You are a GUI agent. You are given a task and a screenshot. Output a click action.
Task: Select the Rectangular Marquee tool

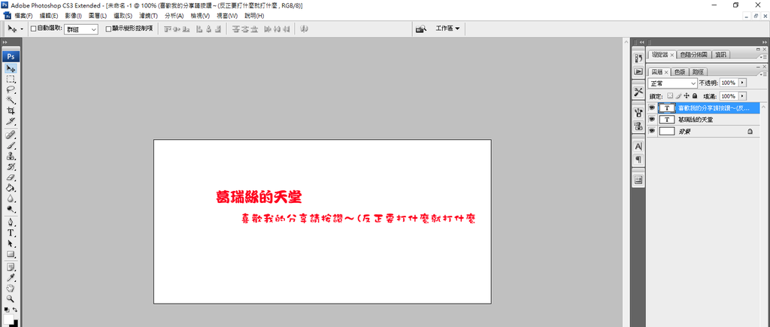[x=11, y=79]
